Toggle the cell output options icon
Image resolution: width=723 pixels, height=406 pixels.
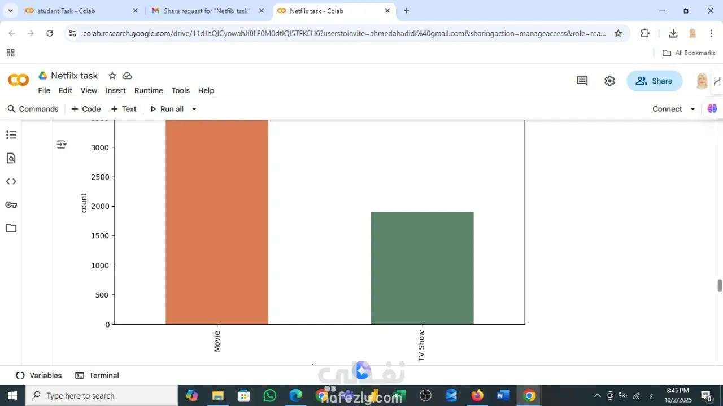tap(62, 145)
